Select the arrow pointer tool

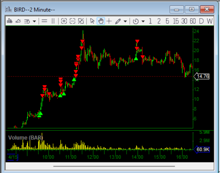tap(92, 21)
